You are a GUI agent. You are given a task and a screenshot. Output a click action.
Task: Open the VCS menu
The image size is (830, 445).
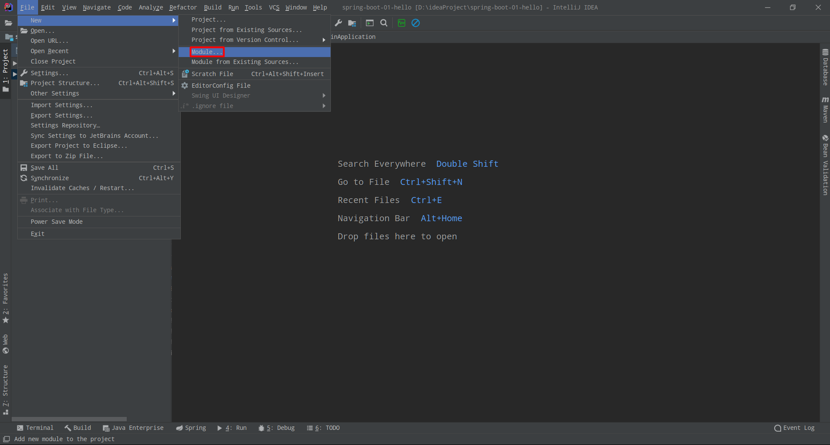click(274, 7)
